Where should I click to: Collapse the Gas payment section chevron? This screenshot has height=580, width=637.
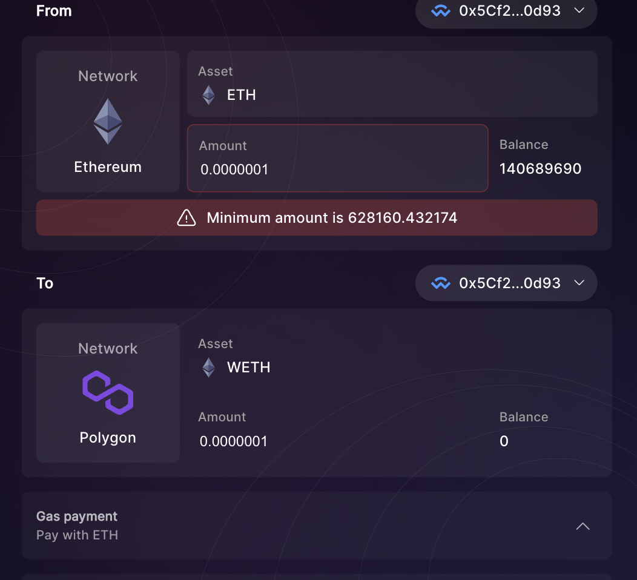(583, 526)
